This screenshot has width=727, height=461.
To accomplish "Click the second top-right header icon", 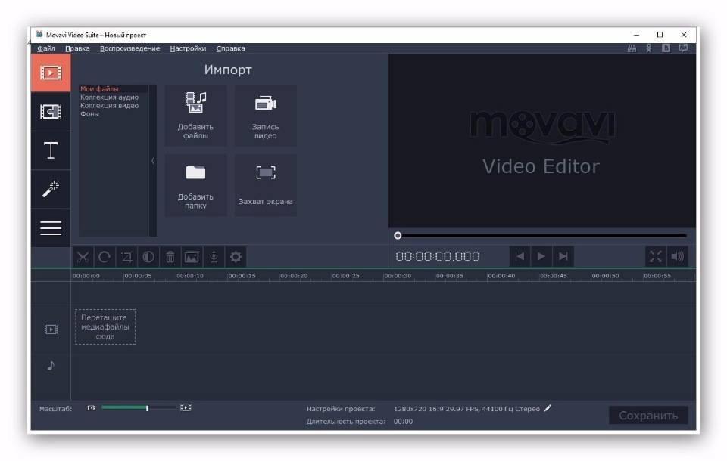I will [x=649, y=48].
